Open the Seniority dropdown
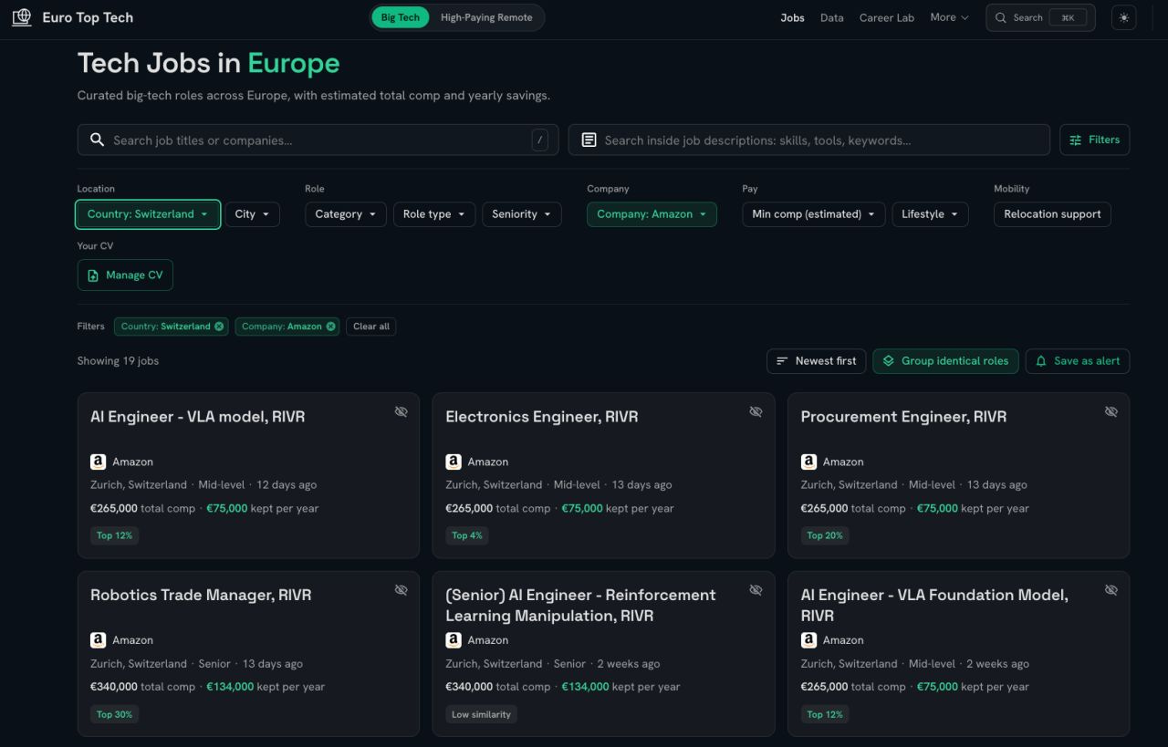Image resolution: width=1168 pixels, height=747 pixels. tap(522, 214)
